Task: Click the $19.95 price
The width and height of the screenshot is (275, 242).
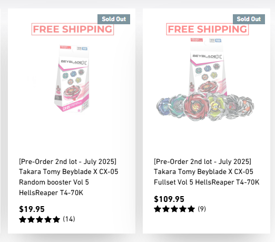Action: point(32,209)
